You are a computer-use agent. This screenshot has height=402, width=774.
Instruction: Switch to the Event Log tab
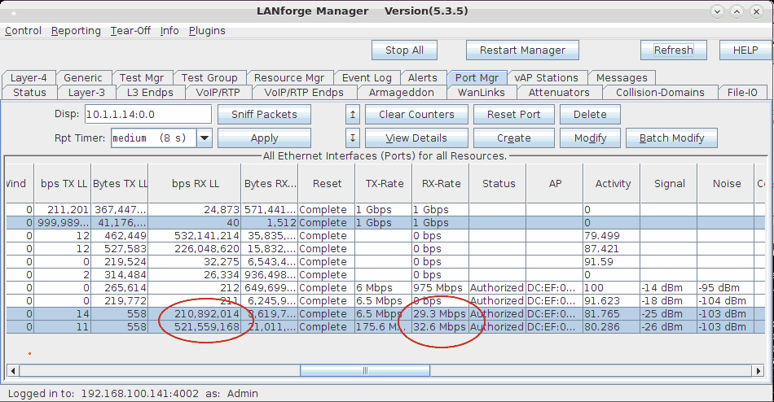[367, 78]
